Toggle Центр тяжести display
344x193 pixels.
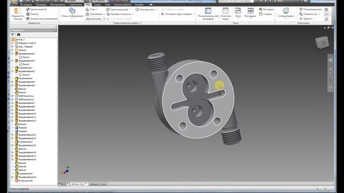(x=37, y=10)
